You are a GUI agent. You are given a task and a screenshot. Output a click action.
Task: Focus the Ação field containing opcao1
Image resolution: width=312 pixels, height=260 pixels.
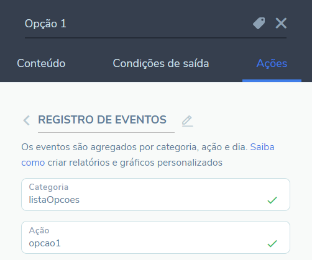(155, 238)
